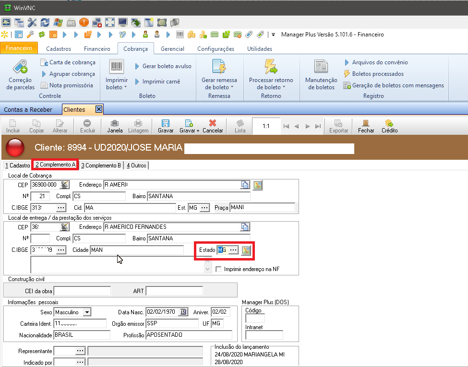Image resolution: width=468 pixels, height=367 pixels.
Task: Click Correção de parcelas icon
Action: [20, 68]
